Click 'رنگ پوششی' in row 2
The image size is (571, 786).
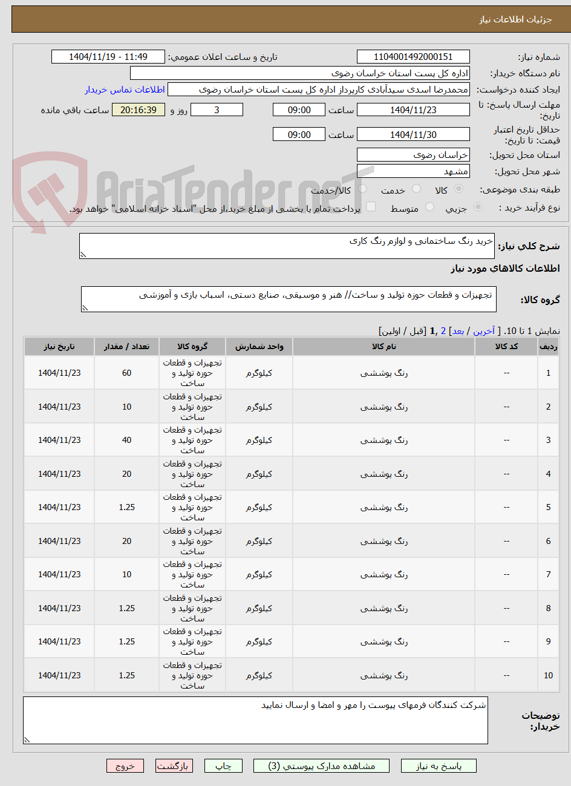pos(384,407)
